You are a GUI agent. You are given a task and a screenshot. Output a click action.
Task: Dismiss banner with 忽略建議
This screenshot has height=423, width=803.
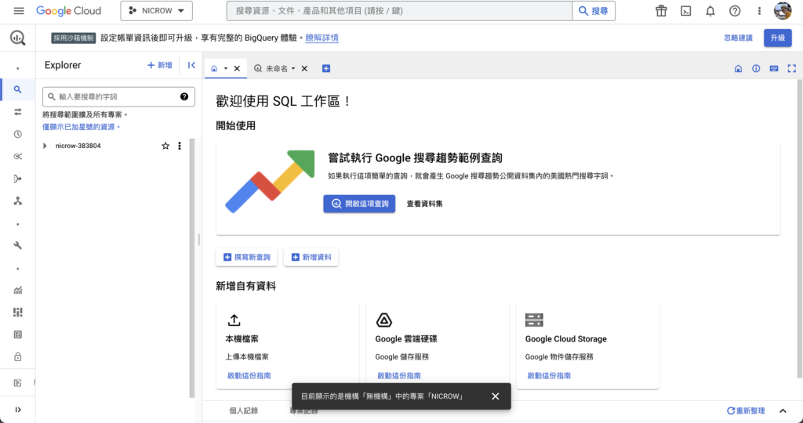(738, 38)
